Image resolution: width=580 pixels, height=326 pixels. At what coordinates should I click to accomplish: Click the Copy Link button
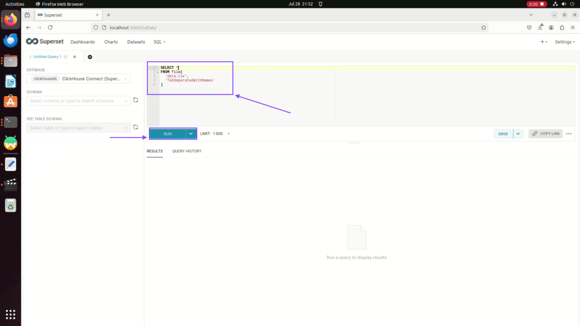pos(545,134)
